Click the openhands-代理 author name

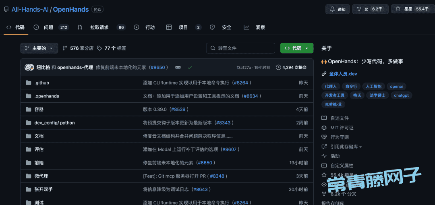pyautogui.click(x=75, y=67)
